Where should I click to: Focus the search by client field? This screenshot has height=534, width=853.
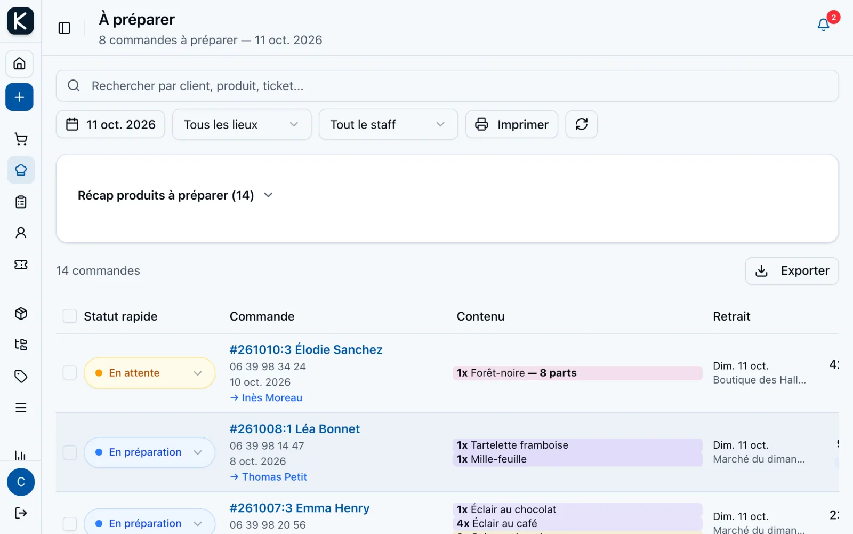(x=447, y=86)
